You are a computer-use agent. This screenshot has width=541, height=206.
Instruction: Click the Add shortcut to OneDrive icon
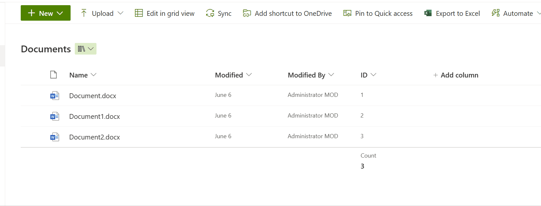click(x=247, y=14)
